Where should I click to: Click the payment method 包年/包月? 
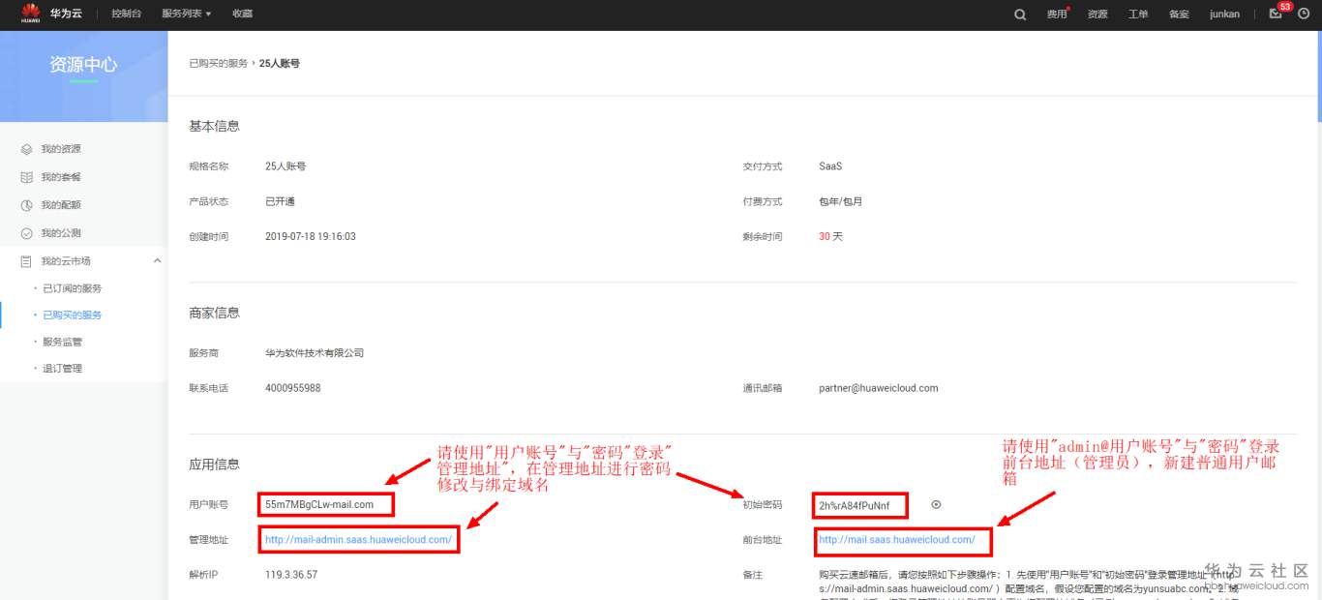coord(840,201)
